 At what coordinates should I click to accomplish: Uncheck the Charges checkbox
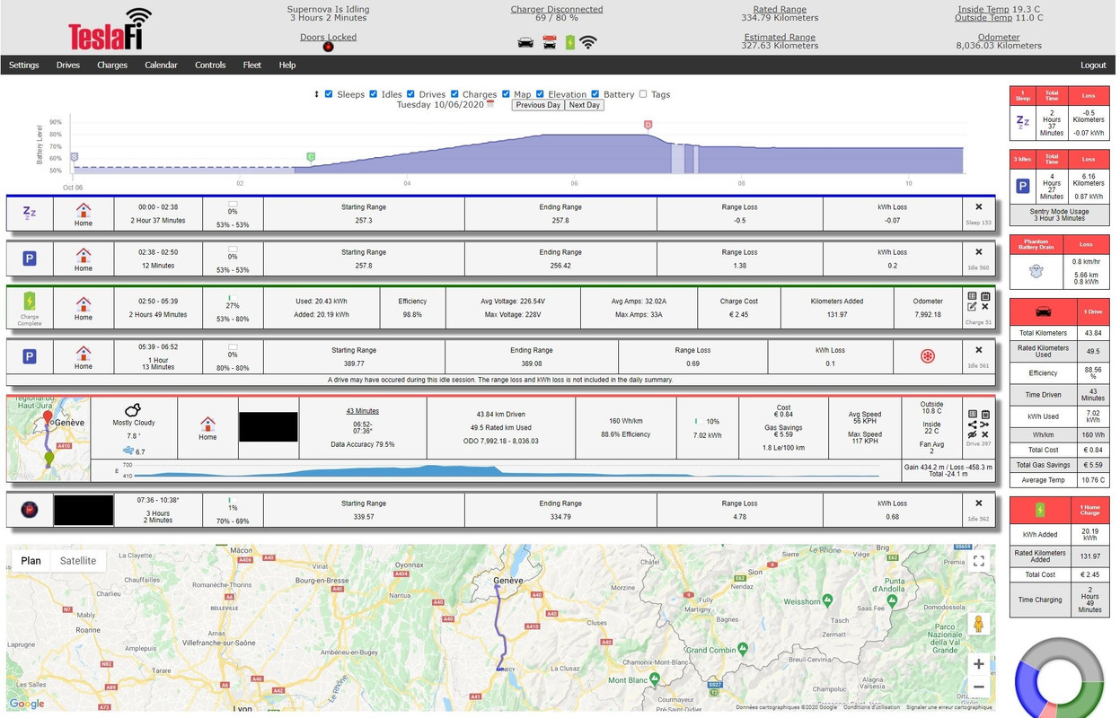click(x=454, y=93)
